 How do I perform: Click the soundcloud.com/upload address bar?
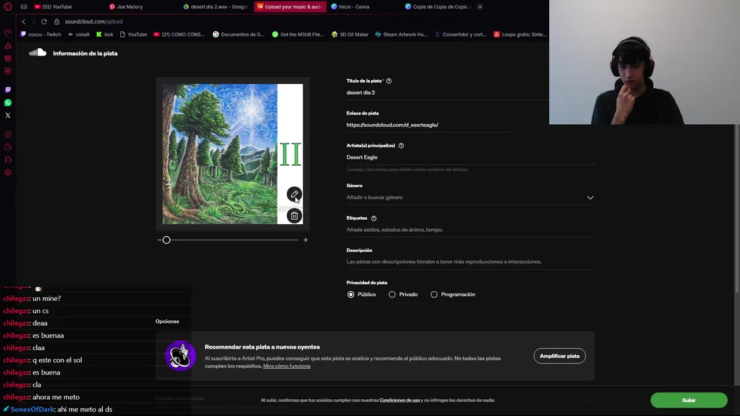click(x=94, y=21)
